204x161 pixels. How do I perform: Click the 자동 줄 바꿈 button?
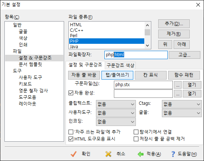84,75
